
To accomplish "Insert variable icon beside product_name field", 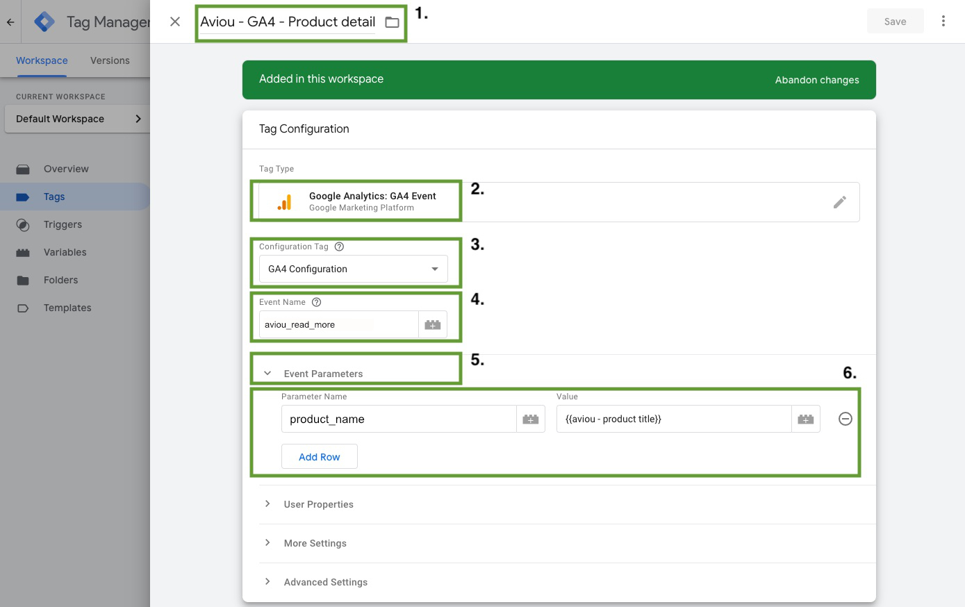I will [x=531, y=419].
